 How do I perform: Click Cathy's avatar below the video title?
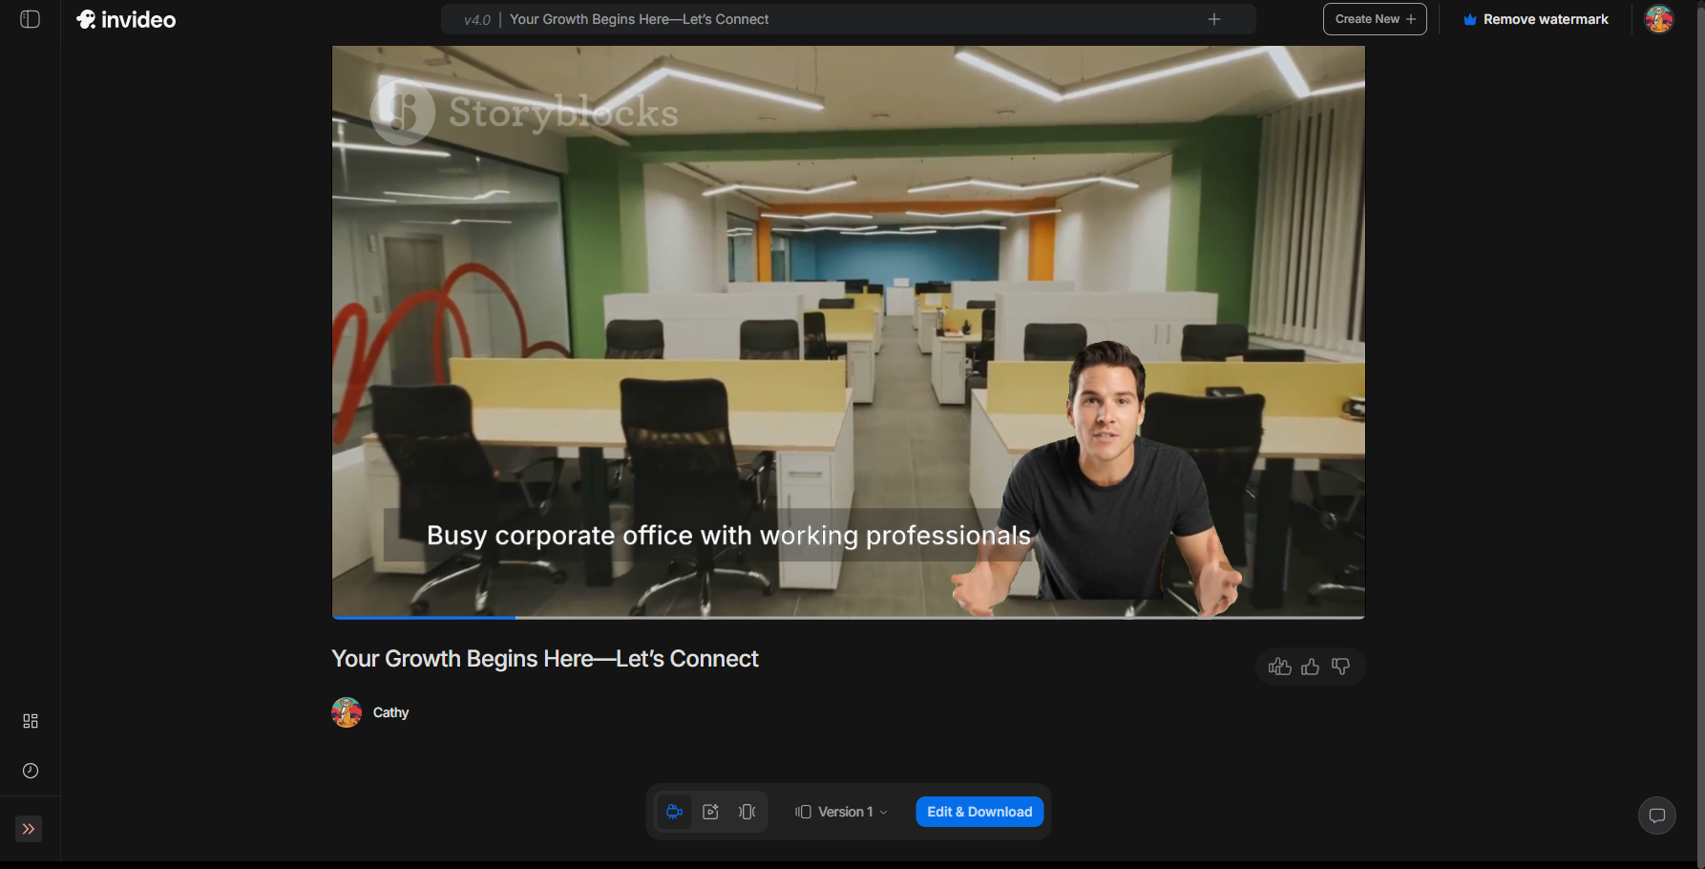[x=347, y=712]
